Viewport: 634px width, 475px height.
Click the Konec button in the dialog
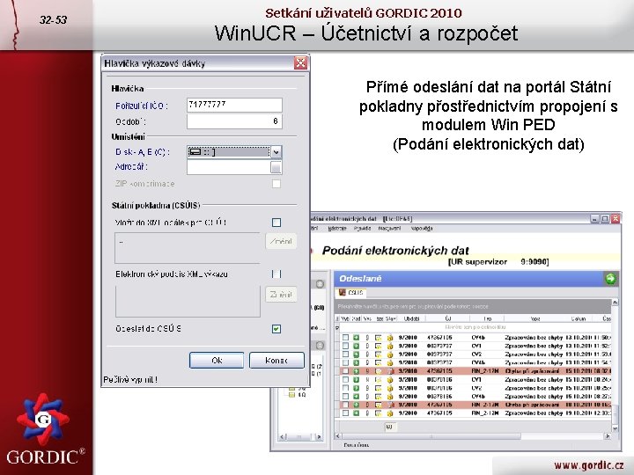click(277, 361)
